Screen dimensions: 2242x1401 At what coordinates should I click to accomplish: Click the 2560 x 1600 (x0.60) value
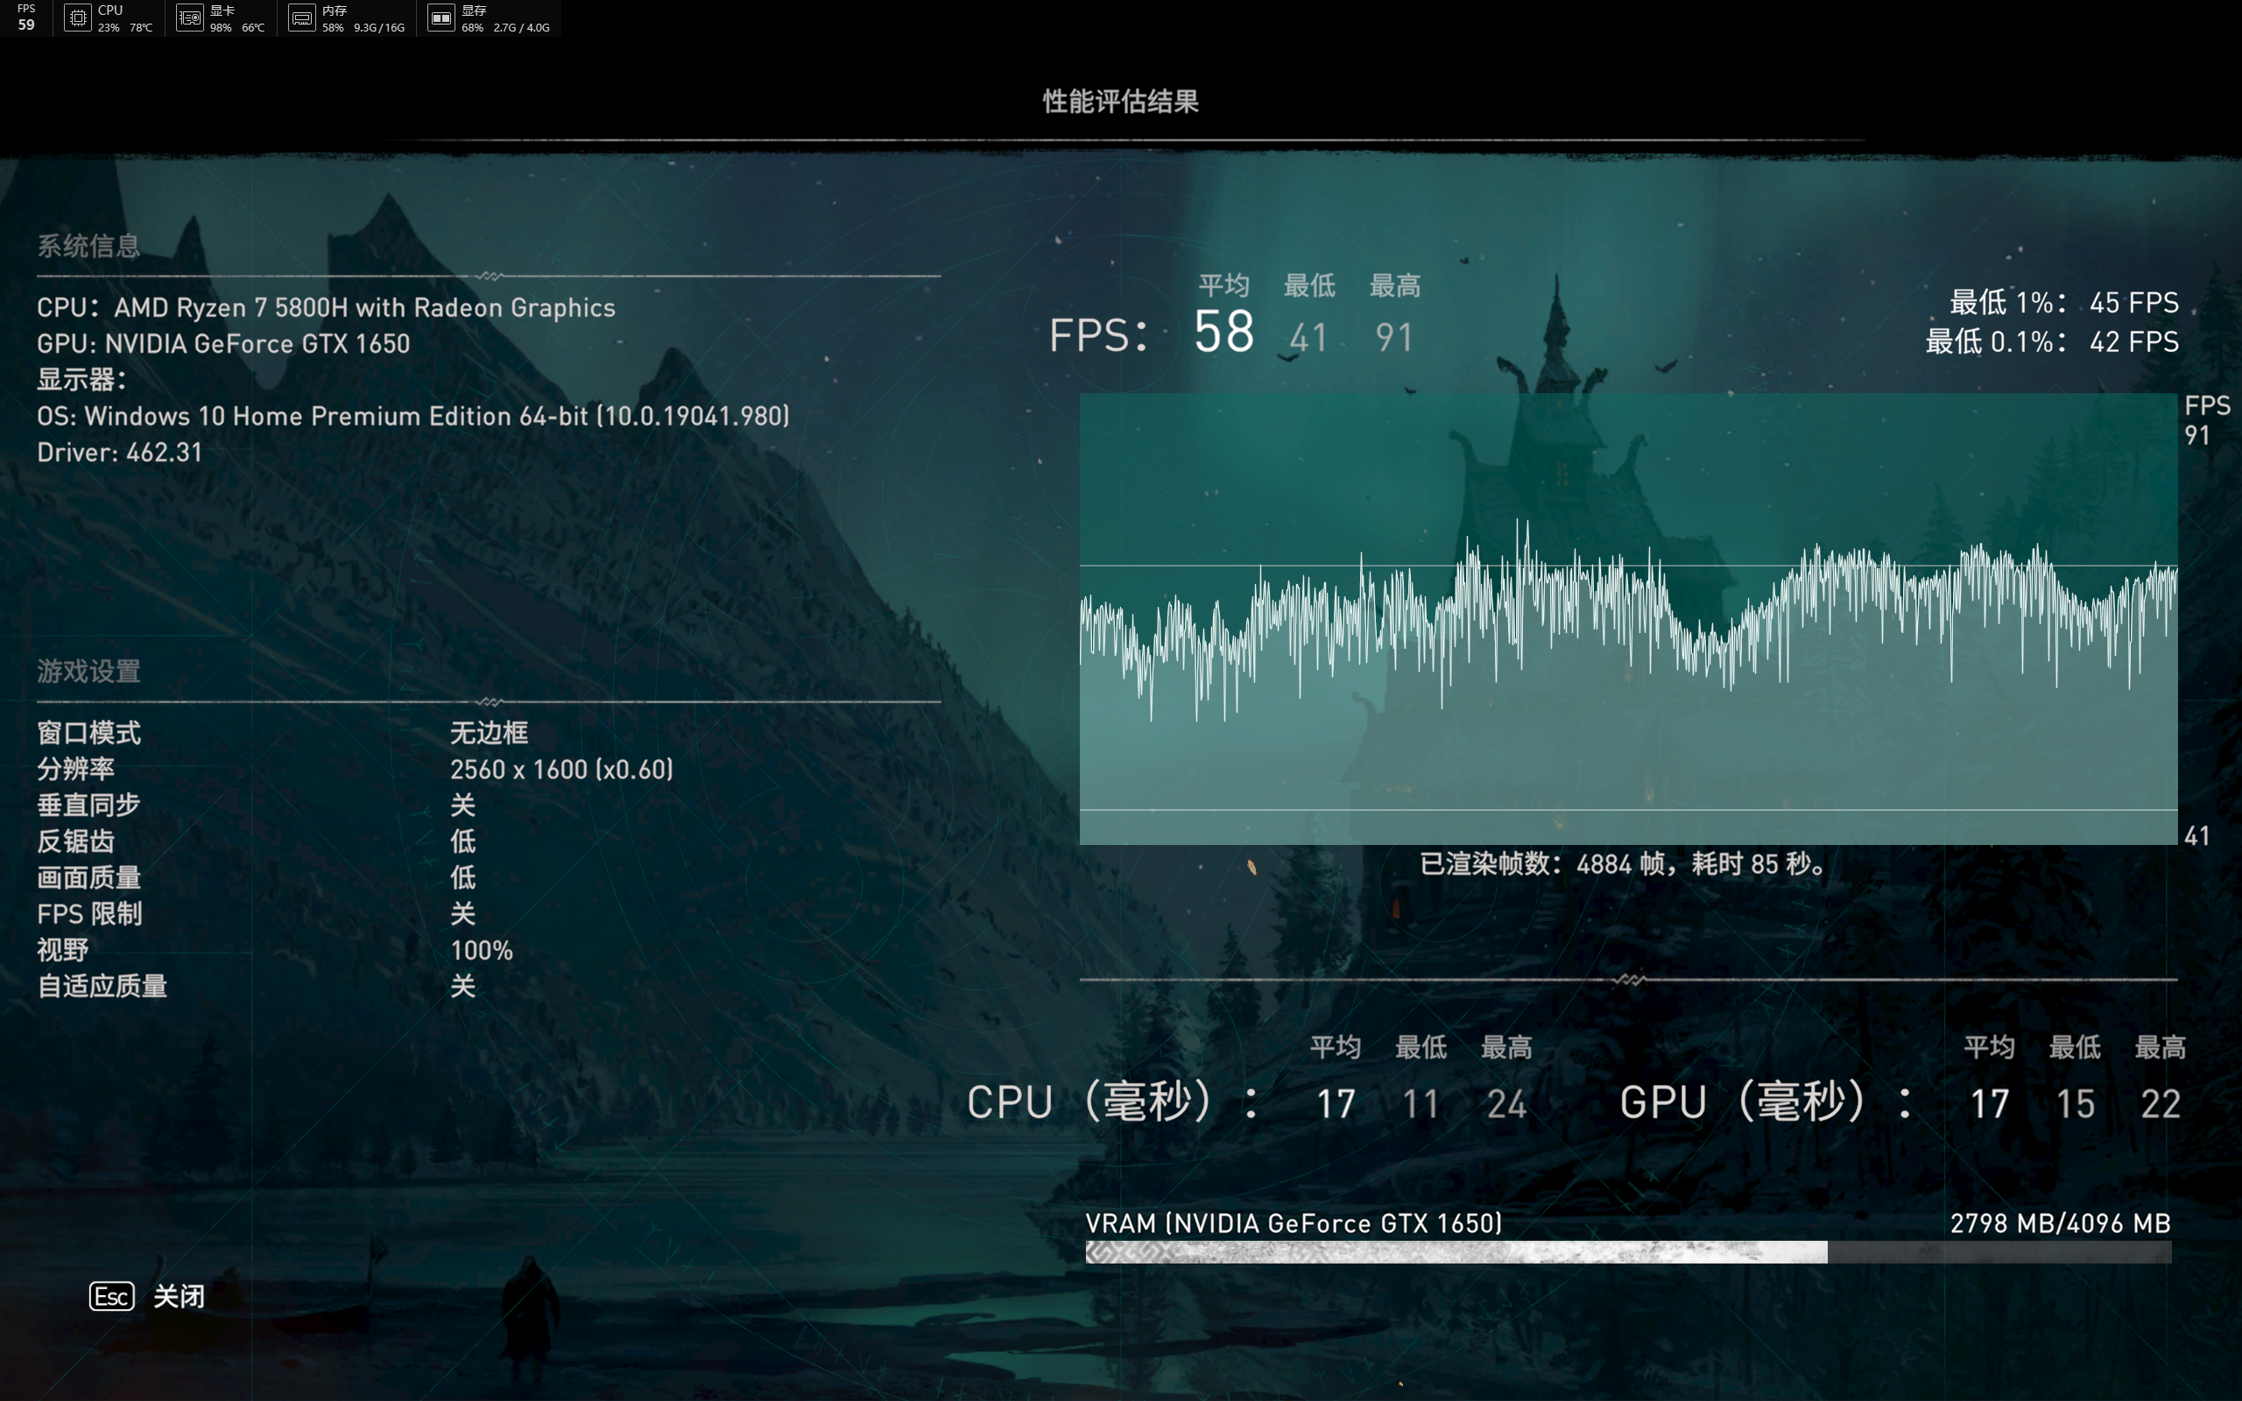(561, 769)
